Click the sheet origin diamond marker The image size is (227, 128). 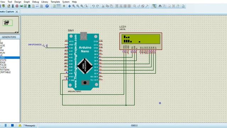coord(160,103)
